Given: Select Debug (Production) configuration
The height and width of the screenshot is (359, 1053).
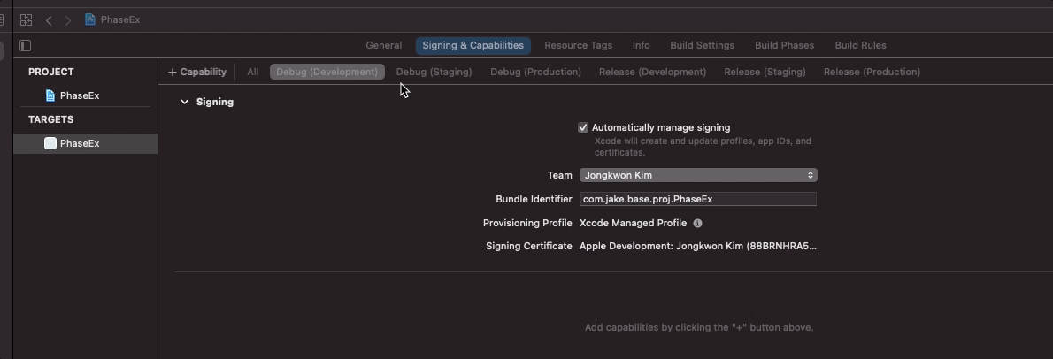Looking at the screenshot, I should click(536, 72).
